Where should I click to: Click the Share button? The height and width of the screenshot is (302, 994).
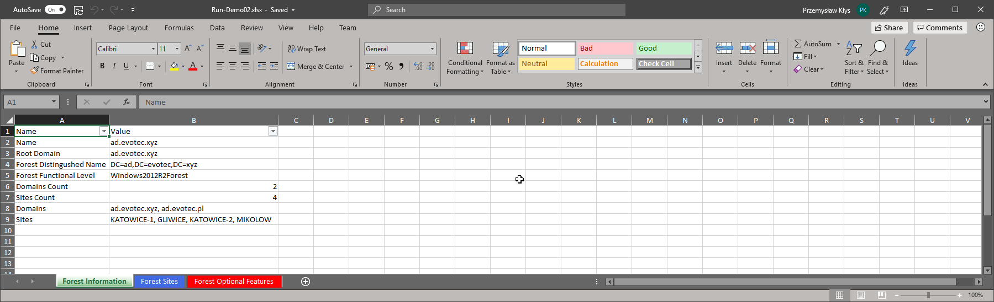[x=889, y=28]
